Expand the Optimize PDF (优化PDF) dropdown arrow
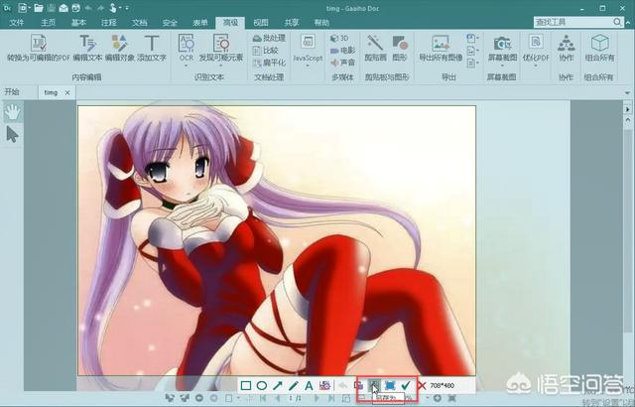The width and height of the screenshot is (635, 407). click(536, 66)
